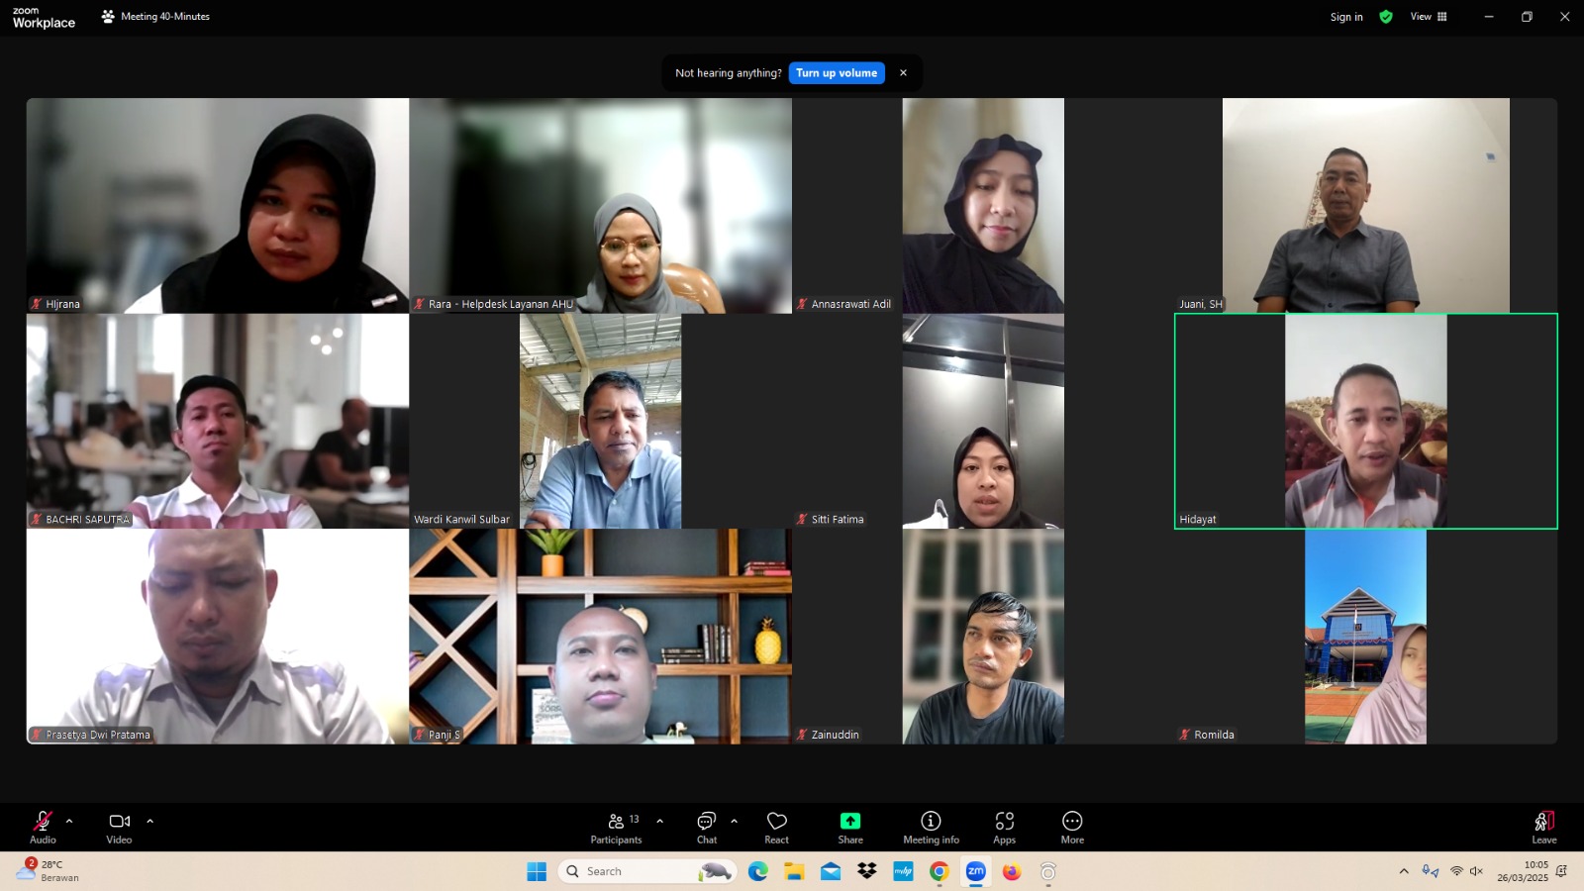The width and height of the screenshot is (1584, 891).
Task: Expand options arrow next to Chat
Action: pos(734,821)
